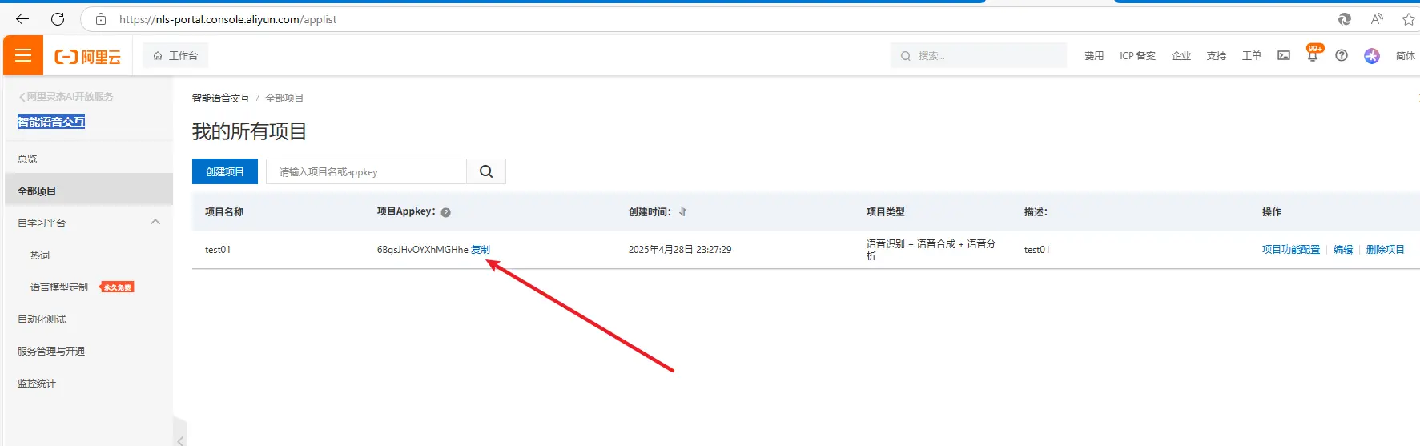
Task: Open the Cloud Shell terminal icon
Action: [1284, 55]
